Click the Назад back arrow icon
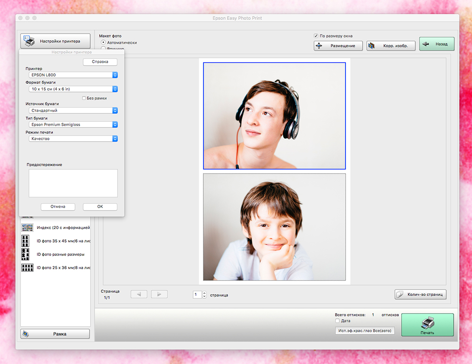This screenshot has width=472, height=364. [426, 44]
